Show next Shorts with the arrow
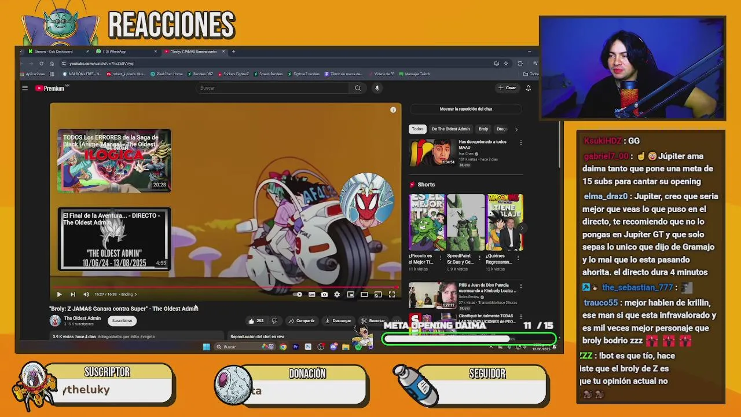Viewport: 741px width, 417px height. 522,228
